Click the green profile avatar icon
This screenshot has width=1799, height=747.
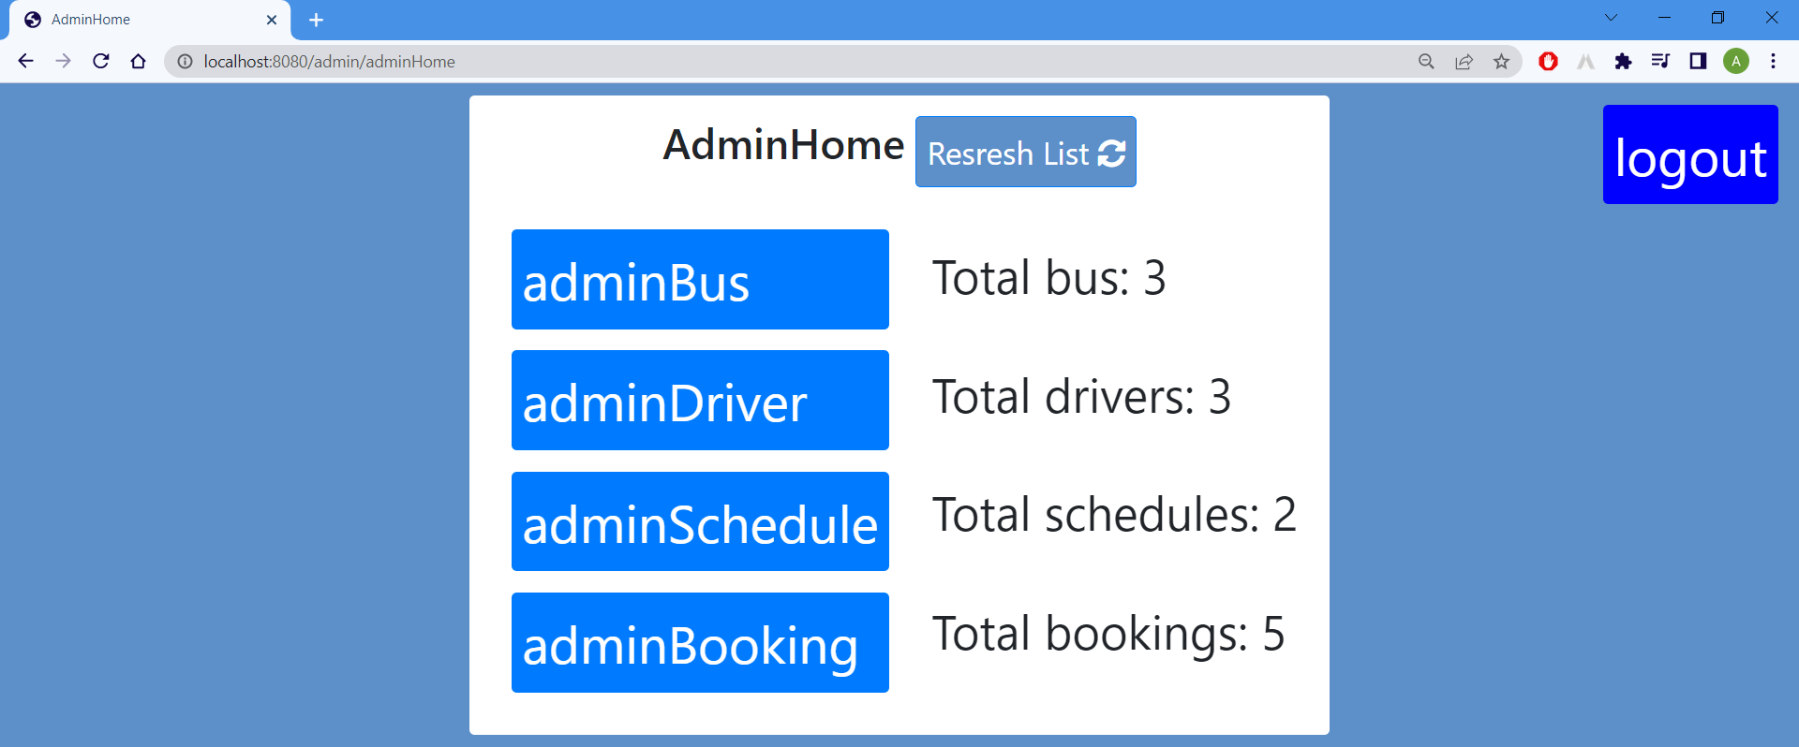pos(1737,61)
